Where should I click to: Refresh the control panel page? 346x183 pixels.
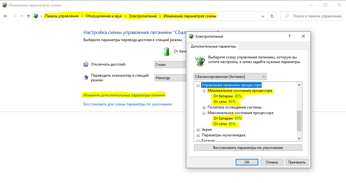[272, 16]
